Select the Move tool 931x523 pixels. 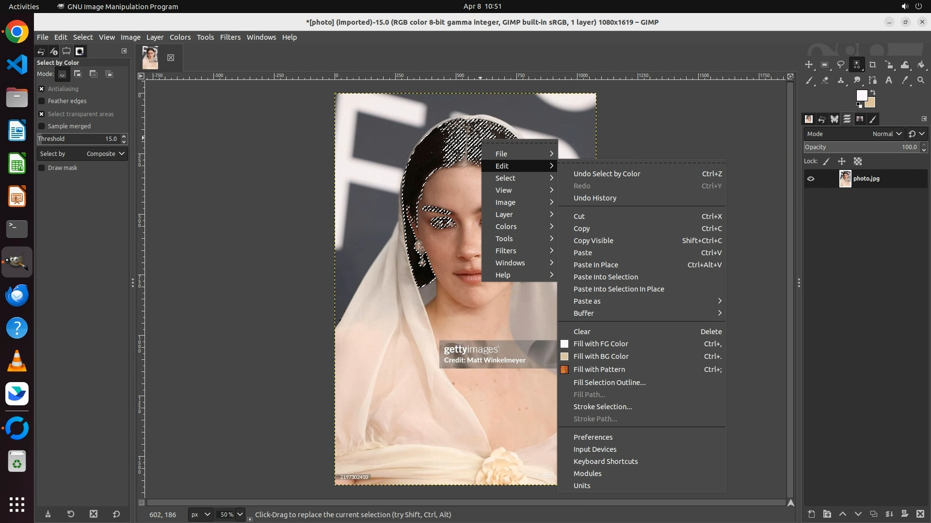coord(809,65)
